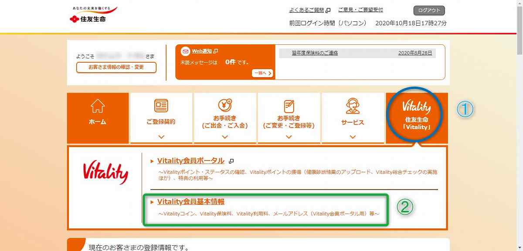
Task: Click the yen coin icon for お手続き（ご出金・ご入金）
Action: pyautogui.click(x=225, y=104)
